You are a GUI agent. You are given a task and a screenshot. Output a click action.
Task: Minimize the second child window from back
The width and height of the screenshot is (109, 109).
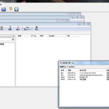pyautogui.click(x=73, y=17)
